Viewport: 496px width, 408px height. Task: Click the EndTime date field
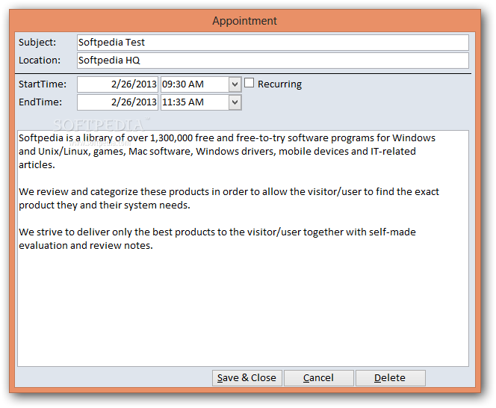[x=117, y=102]
